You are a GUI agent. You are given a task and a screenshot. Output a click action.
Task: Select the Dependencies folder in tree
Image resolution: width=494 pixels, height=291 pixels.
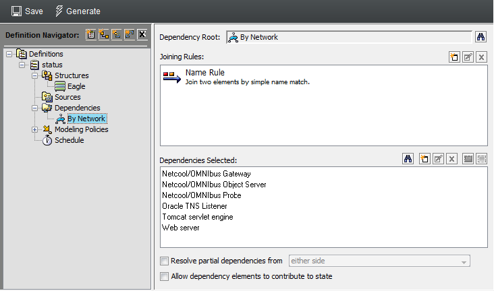tap(78, 108)
